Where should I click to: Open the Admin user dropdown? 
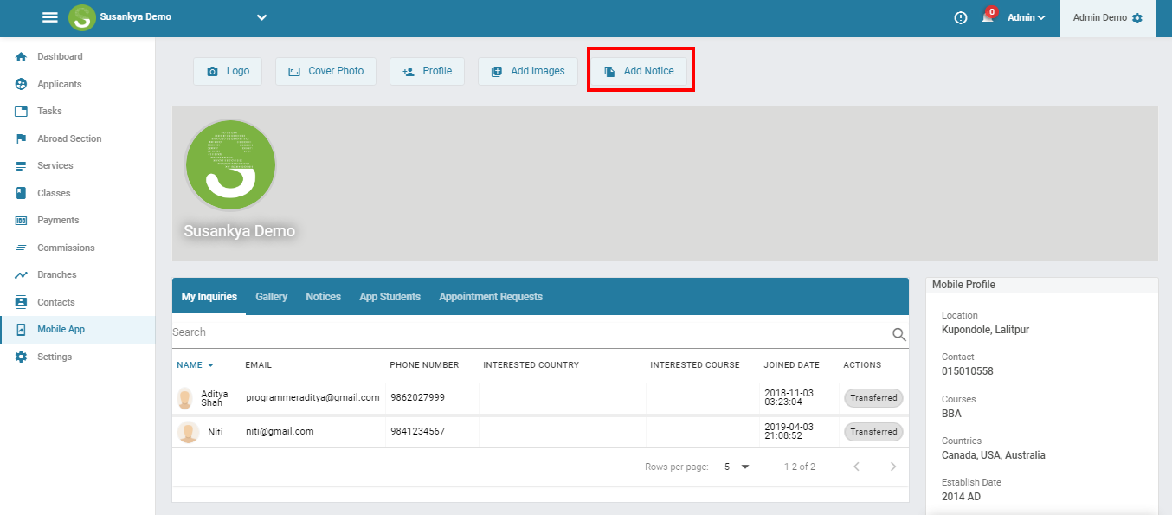(x=1027, y=18)
